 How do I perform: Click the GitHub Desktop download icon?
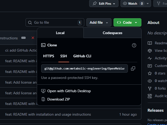pyautogui.click(x=43, y=91)
